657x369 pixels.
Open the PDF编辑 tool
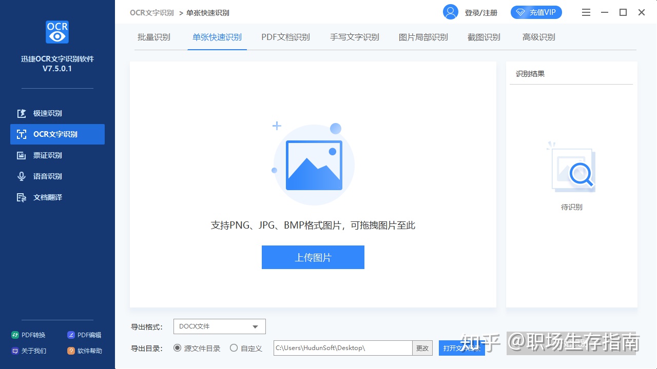tap(85, 335)
